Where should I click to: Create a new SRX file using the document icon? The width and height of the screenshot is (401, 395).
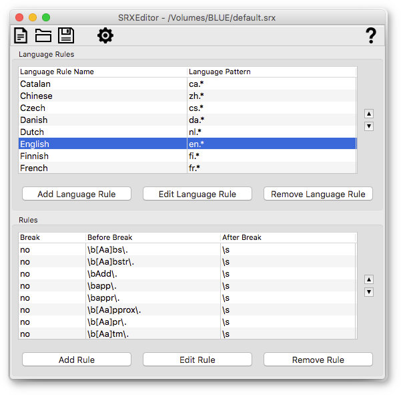(x=21, y=35)
